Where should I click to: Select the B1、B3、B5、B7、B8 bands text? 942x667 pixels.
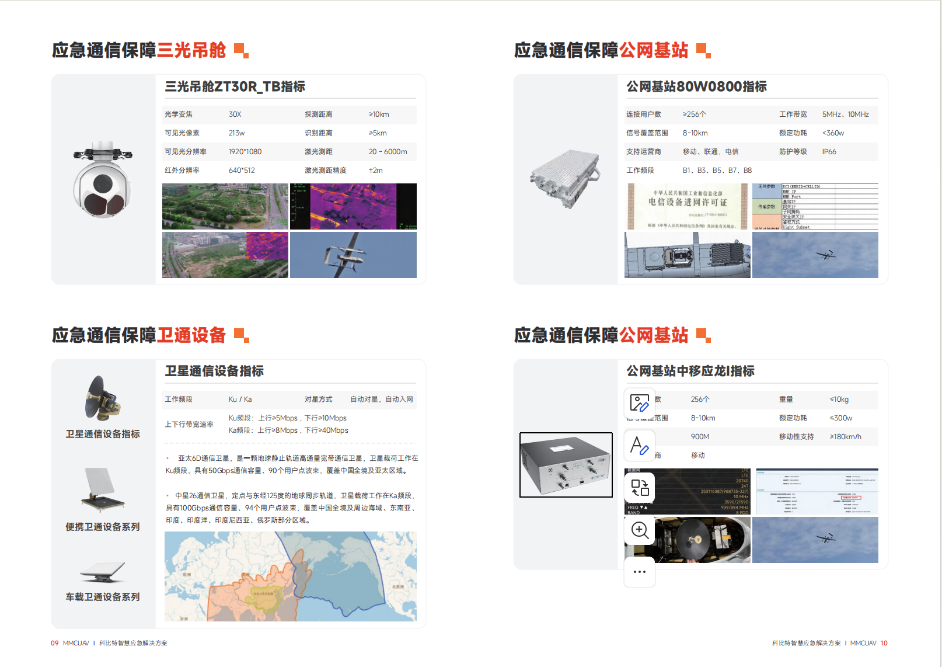(717, 171)
